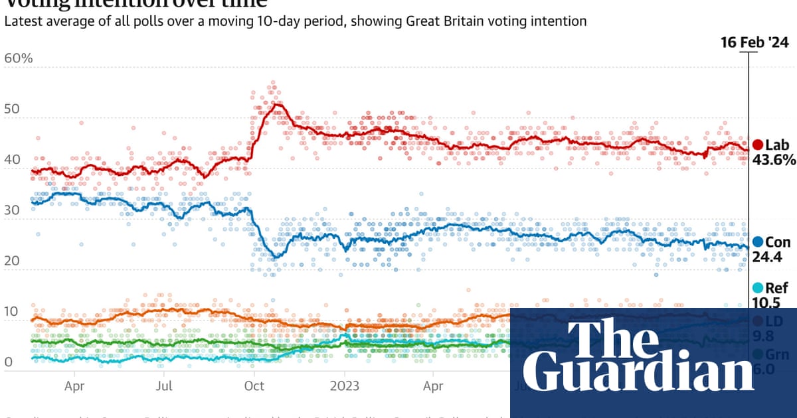Click the 0 y-axis label

[8, 362]
